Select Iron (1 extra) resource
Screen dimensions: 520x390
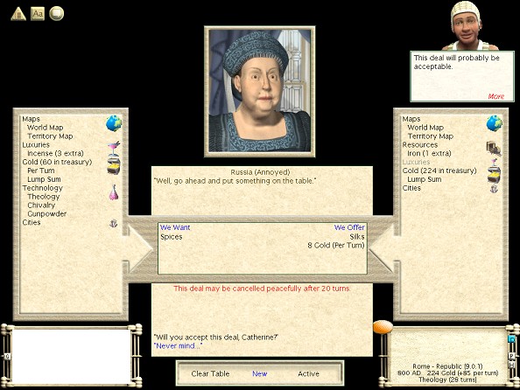(429, 153)
